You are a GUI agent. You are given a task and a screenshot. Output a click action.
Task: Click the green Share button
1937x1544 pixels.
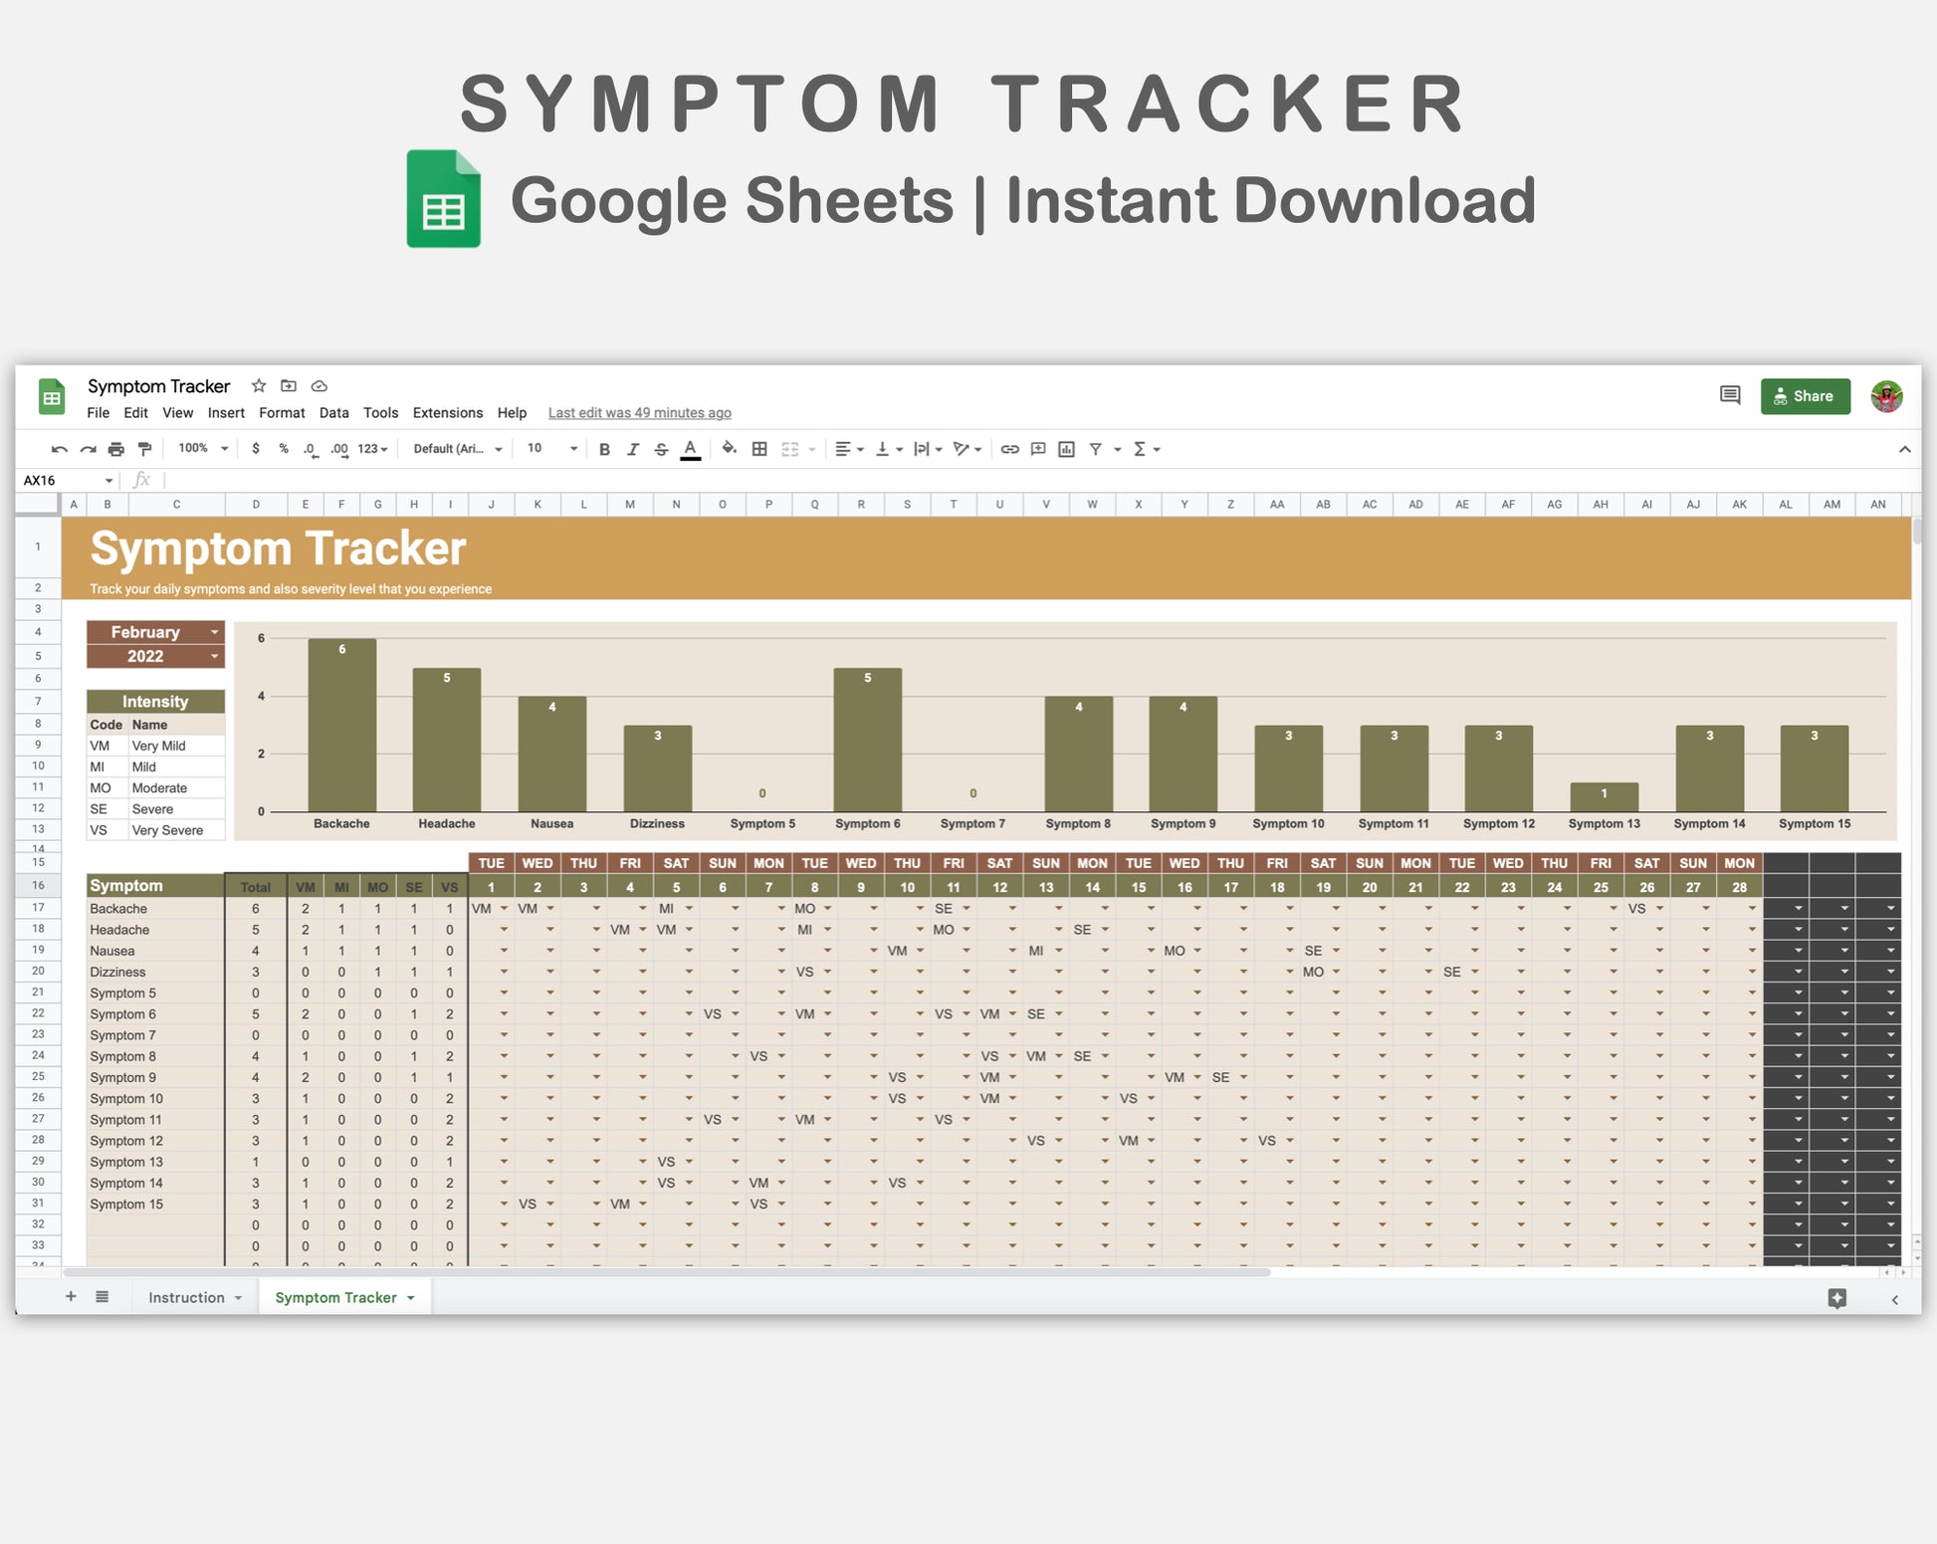1804,396
